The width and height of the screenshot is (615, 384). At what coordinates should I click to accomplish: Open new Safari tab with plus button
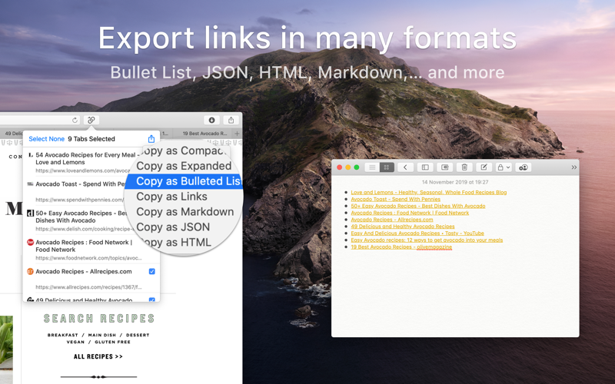click(237, 133)
